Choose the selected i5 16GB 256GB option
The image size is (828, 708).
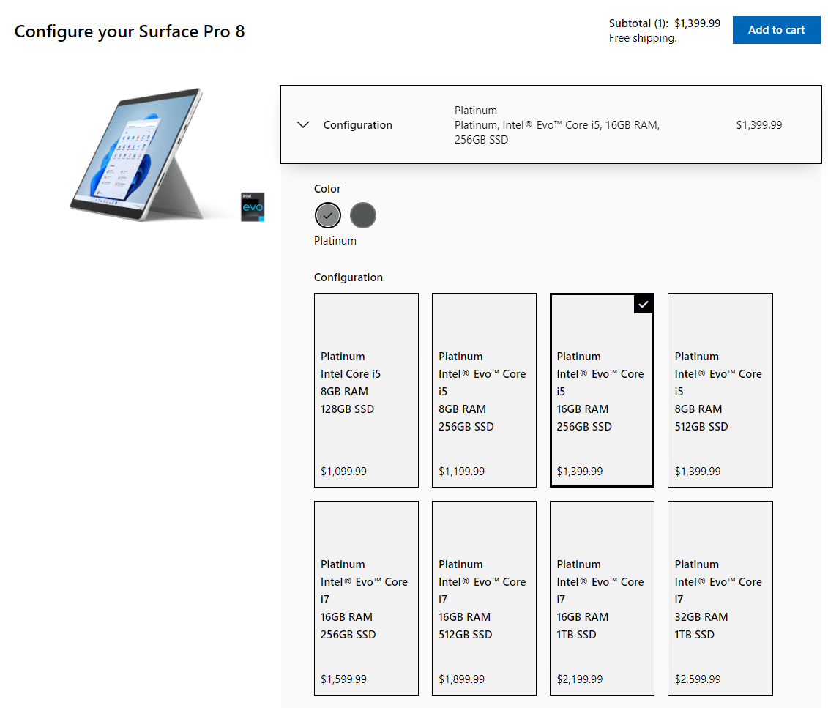pos(602,390)
